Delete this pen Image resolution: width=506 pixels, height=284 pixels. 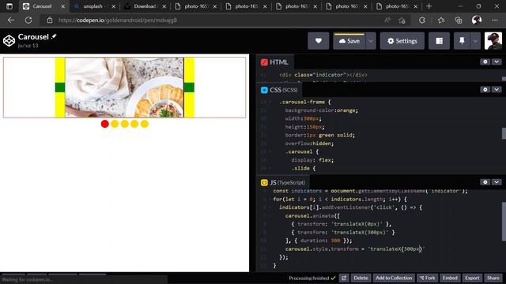(361, 278)
